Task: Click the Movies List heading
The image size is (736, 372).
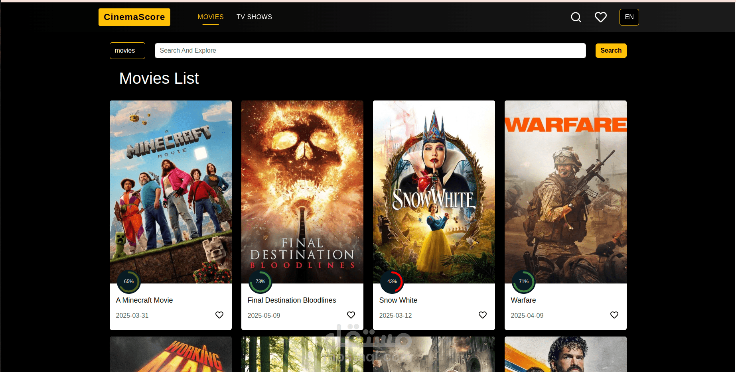Action: coord(159,79)
